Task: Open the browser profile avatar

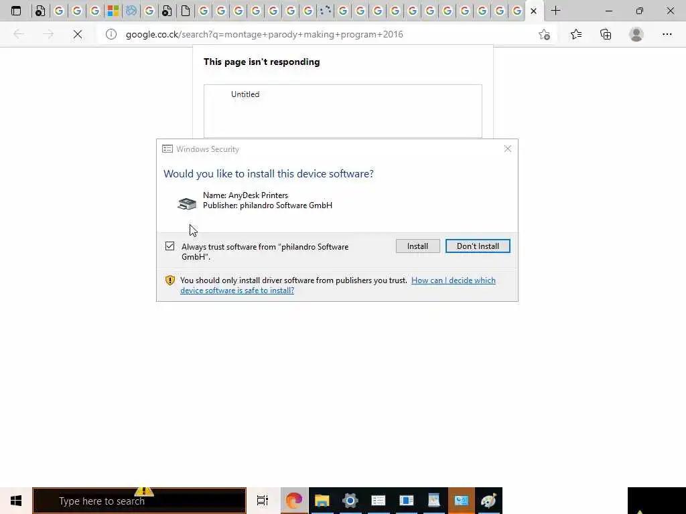Action: (x=636, y=34)
